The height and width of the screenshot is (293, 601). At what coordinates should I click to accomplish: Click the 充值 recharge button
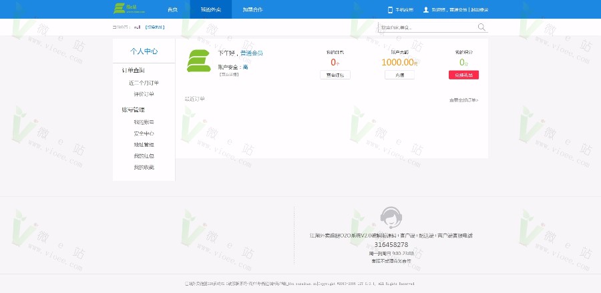[x=399, y=75]
